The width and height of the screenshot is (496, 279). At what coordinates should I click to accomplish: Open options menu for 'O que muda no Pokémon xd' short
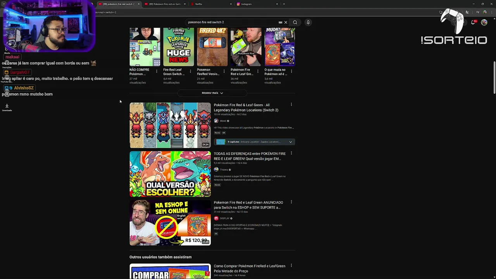(291, 71)
